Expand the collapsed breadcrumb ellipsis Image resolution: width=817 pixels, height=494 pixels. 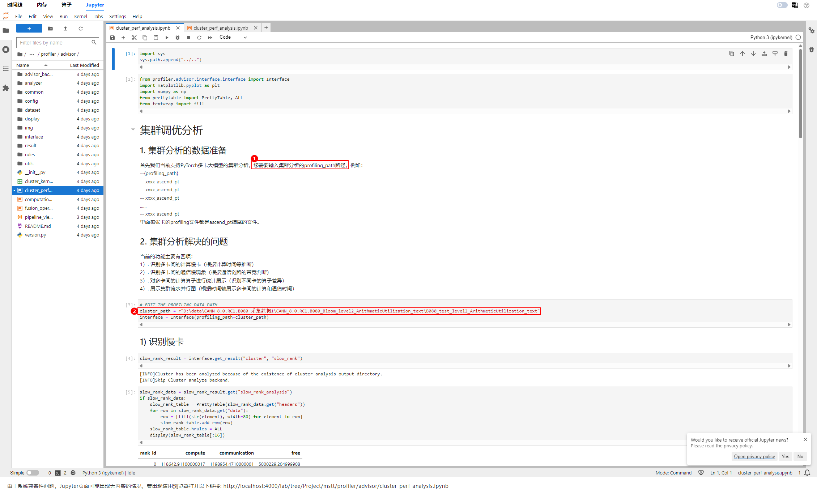coord(32,54)
